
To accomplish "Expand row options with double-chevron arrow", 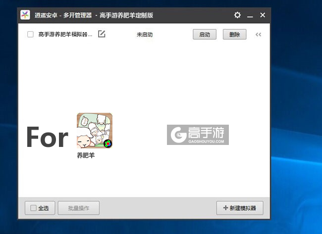I will click(x=258, y=35).
